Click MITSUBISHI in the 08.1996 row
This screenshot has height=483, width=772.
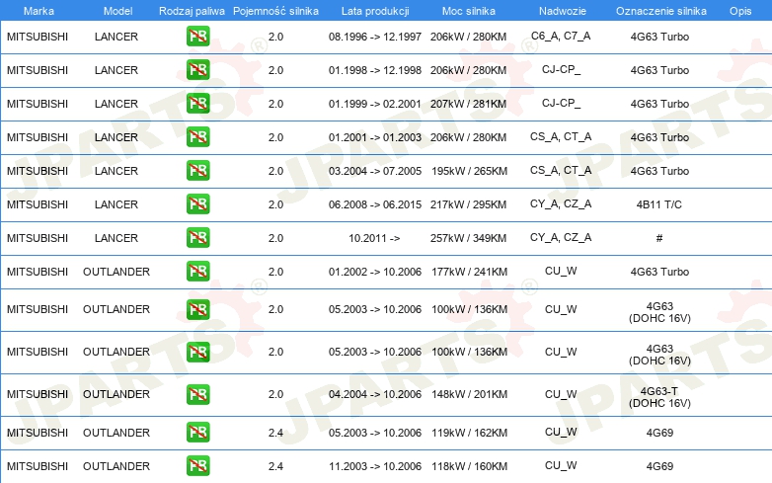(x=38, y=37)
